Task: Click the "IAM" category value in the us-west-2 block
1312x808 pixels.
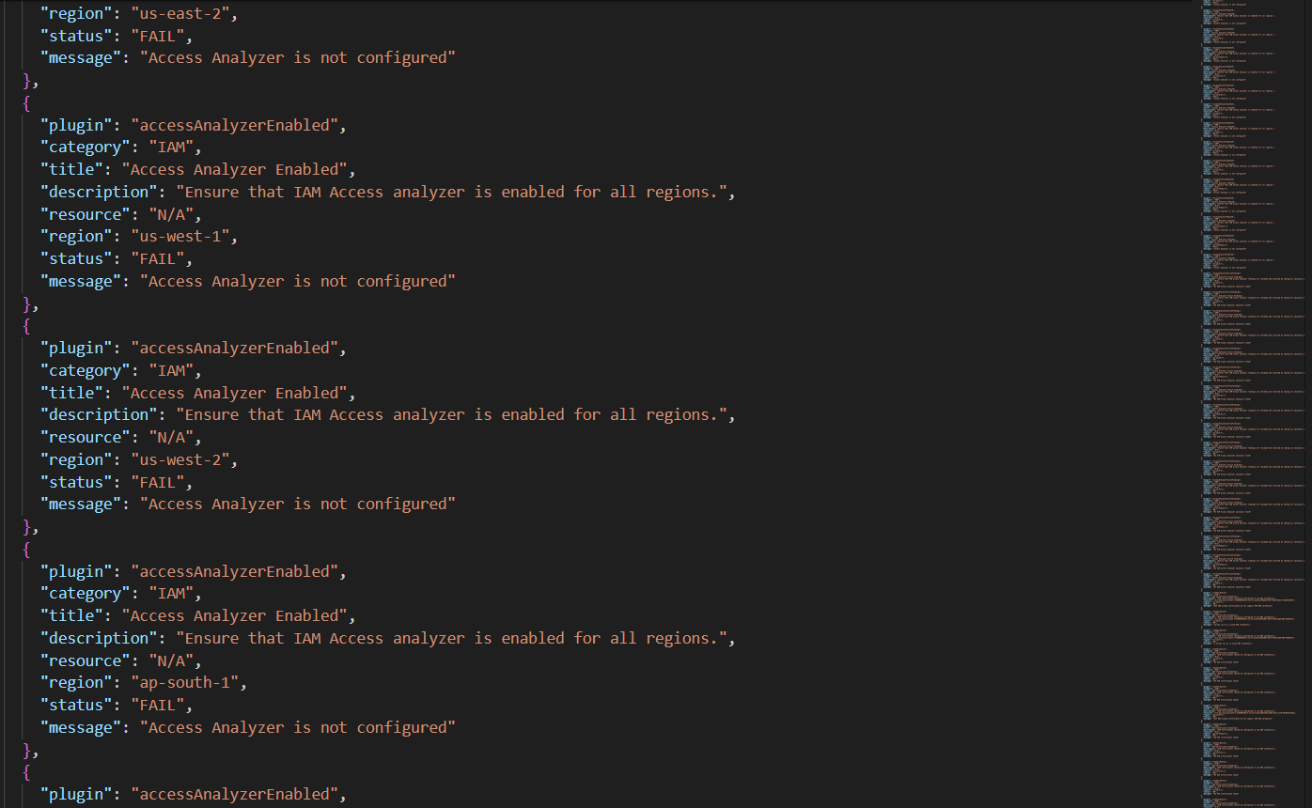Action: pos(171,370)
